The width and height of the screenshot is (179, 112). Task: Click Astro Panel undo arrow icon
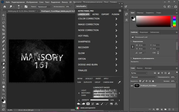[79, 104]
